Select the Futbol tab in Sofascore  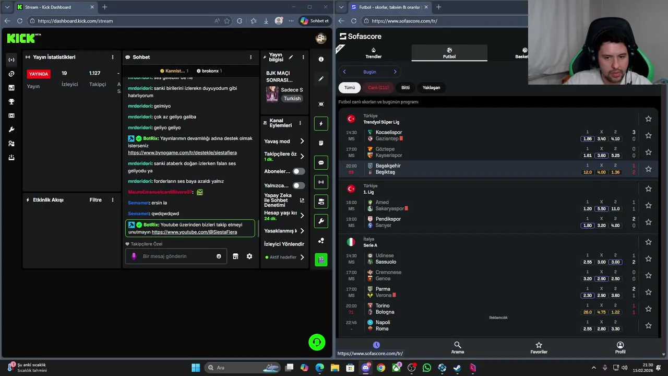point(449,53)
